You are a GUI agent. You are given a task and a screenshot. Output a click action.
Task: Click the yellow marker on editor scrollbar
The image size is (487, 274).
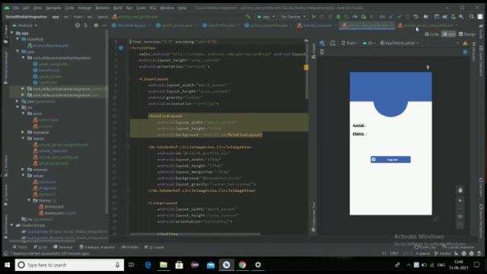click(x=306, y=67)
